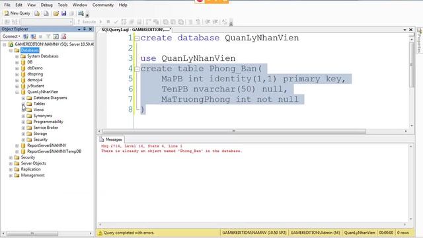Select the dbspring database icon
The height and width of the screenshot is (238, 423).
click(x=23, y=74)
